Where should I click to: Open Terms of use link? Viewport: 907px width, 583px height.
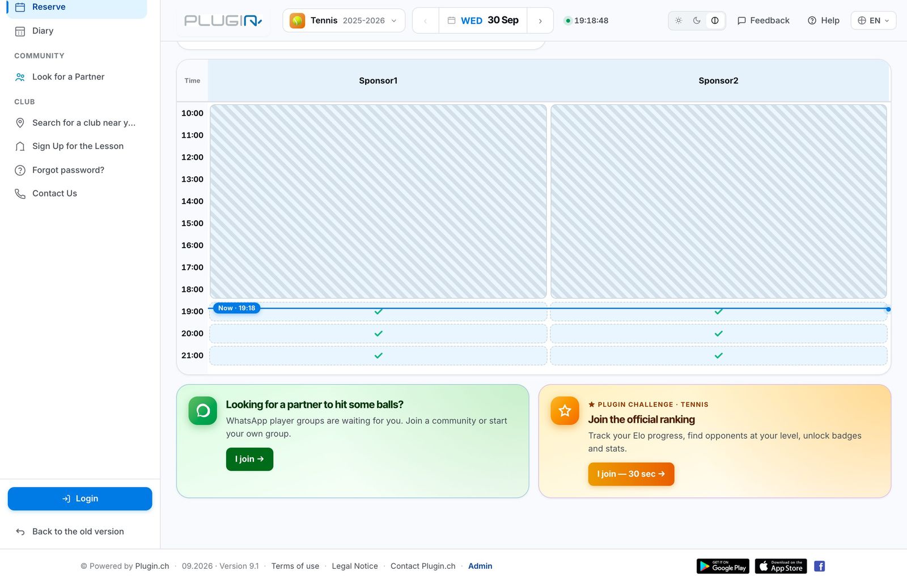pyautogui.click(x=295, y=566)
